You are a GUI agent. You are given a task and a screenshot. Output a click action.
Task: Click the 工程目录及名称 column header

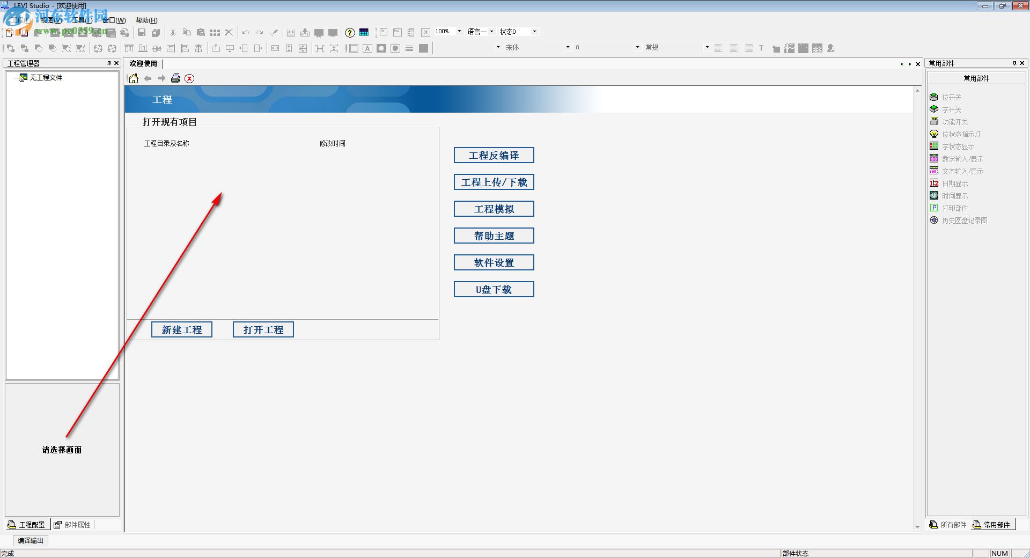(x=167, y=143)
